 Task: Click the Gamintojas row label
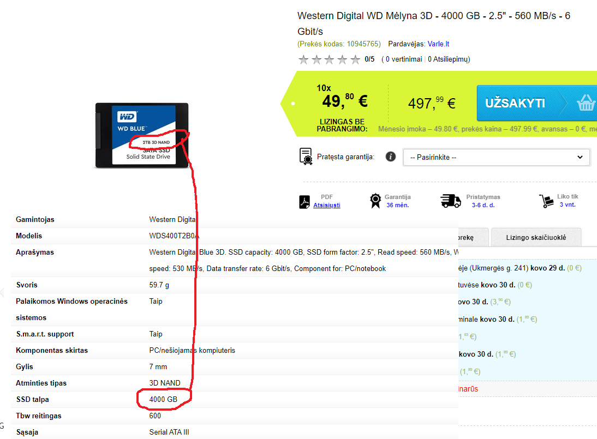[35, 219]
